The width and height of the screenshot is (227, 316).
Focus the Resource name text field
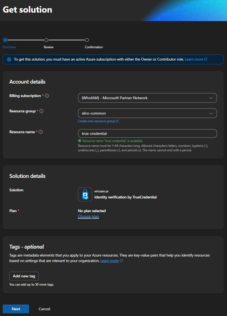coord(147,133)
